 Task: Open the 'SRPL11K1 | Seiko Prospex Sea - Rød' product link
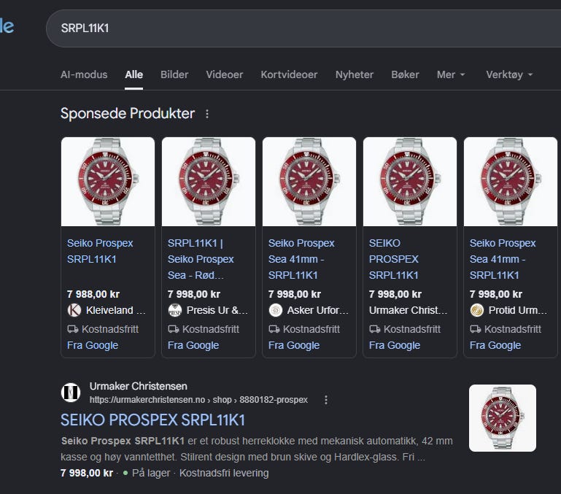point(201,259)
